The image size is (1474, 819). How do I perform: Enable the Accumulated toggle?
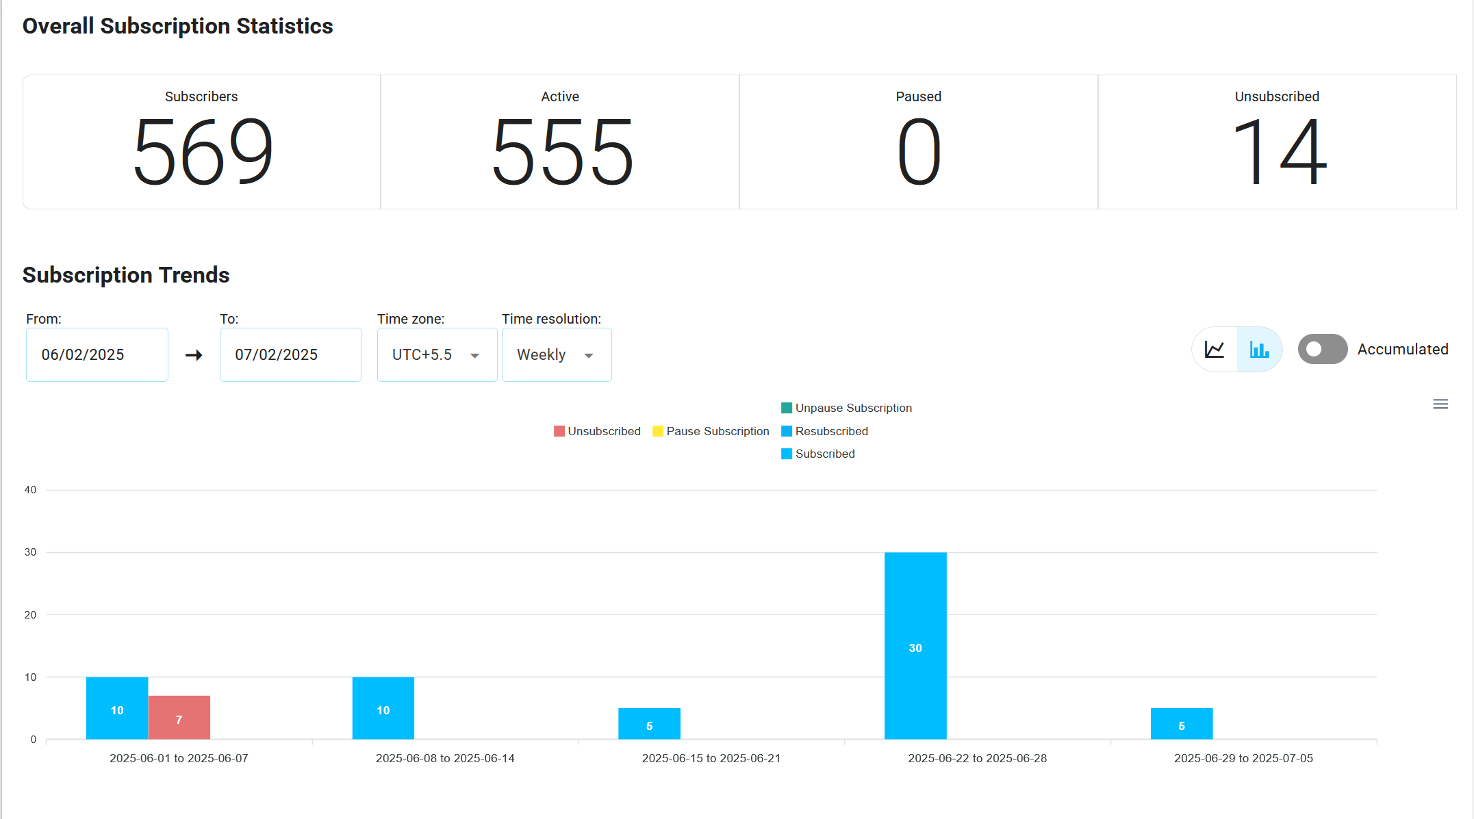point(1322,349)
